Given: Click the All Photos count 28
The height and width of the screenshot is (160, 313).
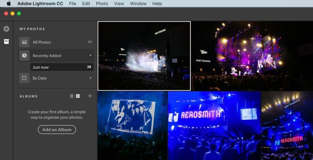Looking at the screenshot, I should (x=90, y=42).
